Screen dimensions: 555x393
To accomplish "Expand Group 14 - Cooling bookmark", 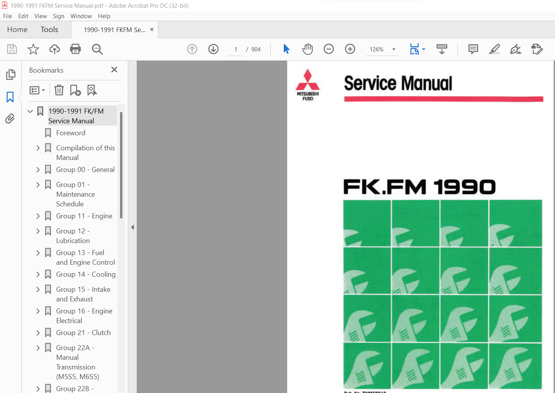I will 38,274.
